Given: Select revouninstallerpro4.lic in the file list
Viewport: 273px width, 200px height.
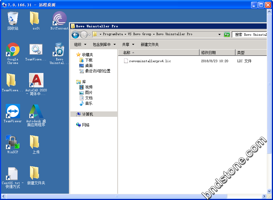Looking at the screenshot, I should (x=150, y=61).
